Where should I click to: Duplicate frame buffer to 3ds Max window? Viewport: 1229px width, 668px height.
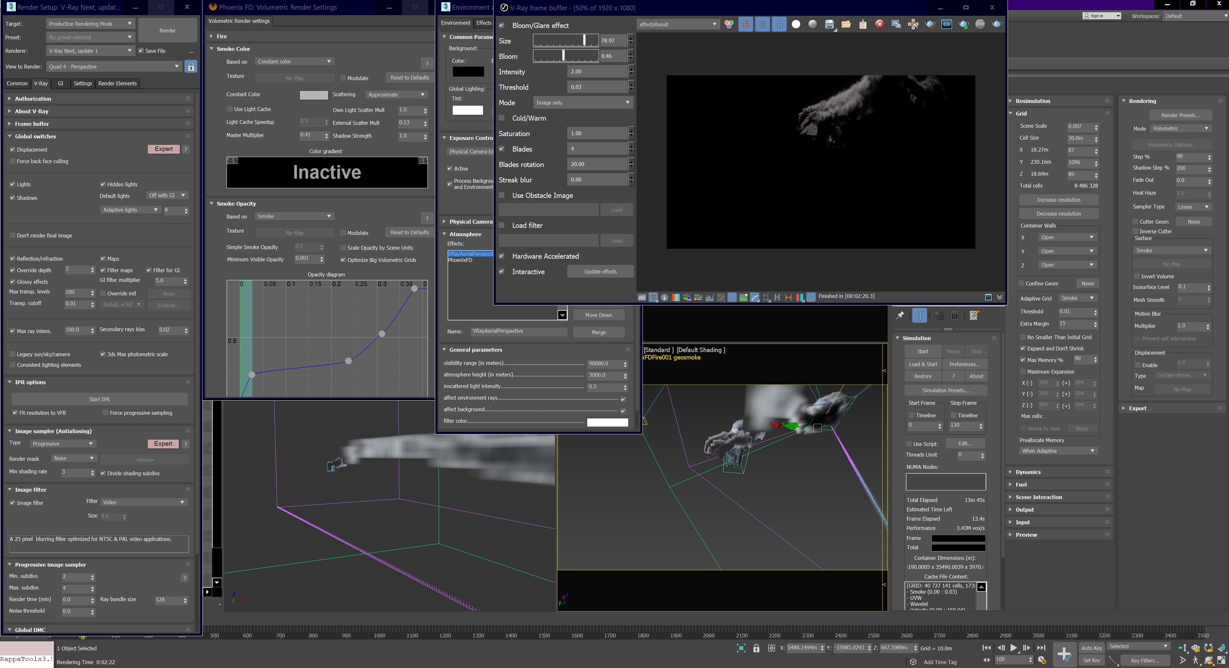pyautogui.click(x=896, y=24)
